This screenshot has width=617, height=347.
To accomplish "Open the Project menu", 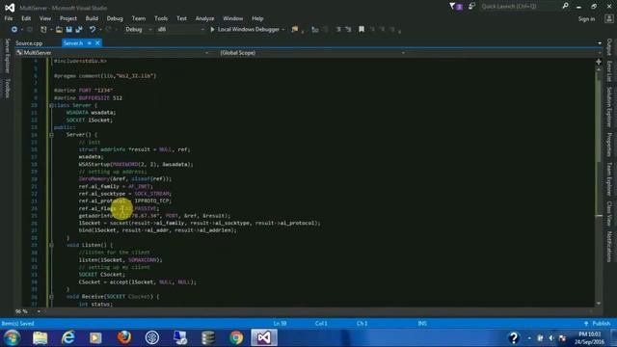I will [x=68, y=18].
